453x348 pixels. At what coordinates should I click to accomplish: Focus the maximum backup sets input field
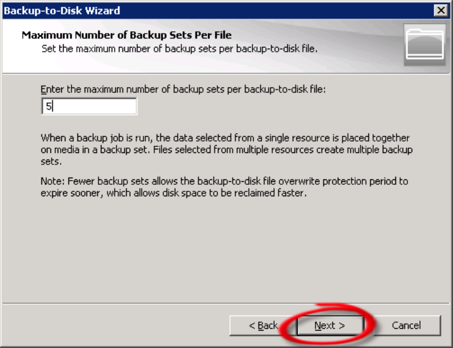click(89, 107)
